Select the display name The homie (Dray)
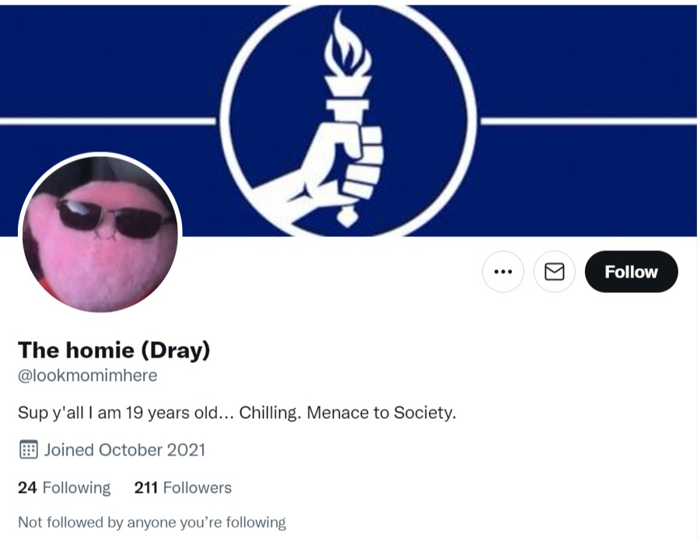The width and height of the screenshot is (700, 541). [x=114, y=350]
